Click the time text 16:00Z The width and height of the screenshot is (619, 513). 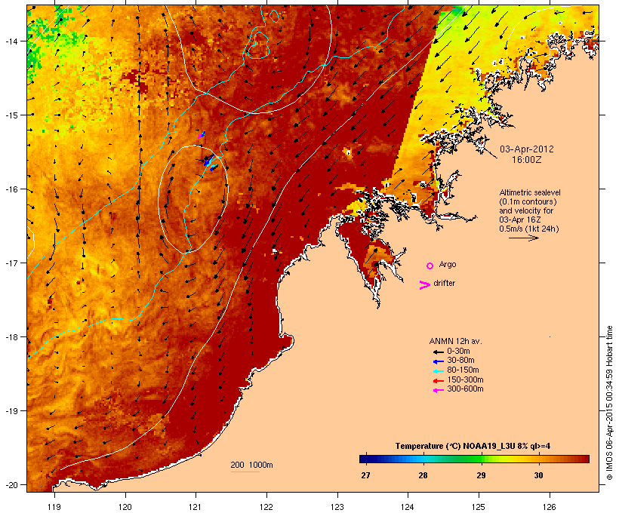point(527,160)
